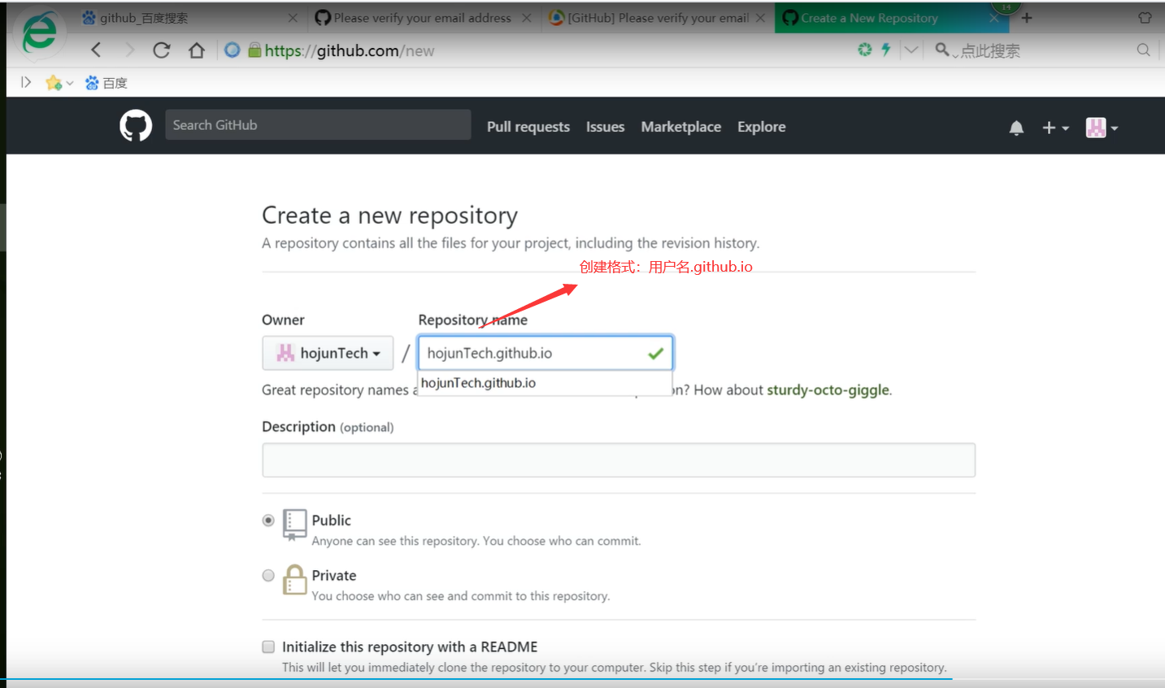Toggle the sidebar panel icon
1165x688 pixels.
click(26, 82)
